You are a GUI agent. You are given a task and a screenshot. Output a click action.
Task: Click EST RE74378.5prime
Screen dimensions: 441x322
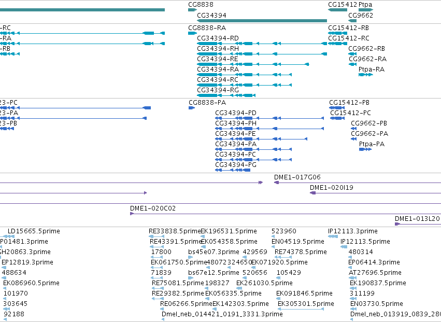point(301,252)
